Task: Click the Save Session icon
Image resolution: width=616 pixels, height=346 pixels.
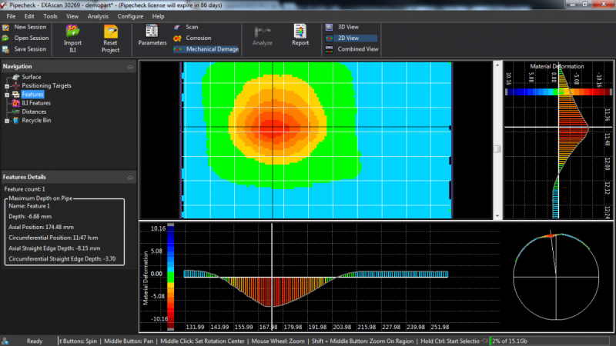Action: pyautogui.click(x=6, y=49)
